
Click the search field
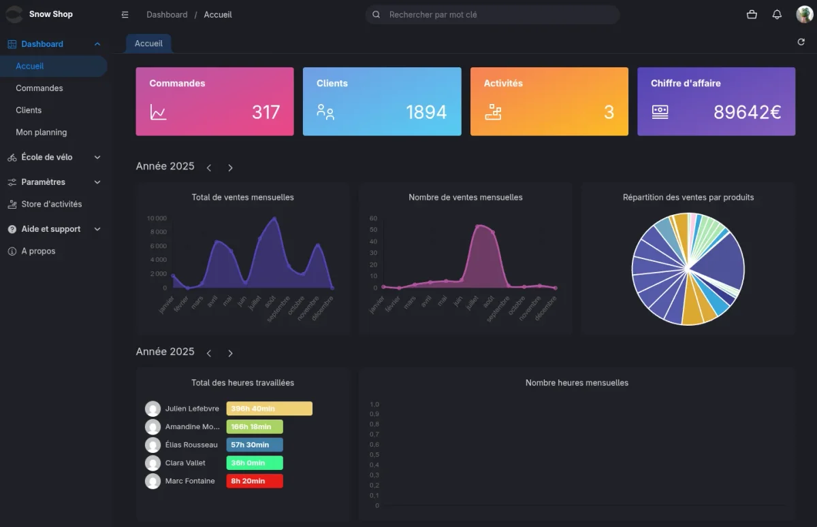click(x=492, y=14)
